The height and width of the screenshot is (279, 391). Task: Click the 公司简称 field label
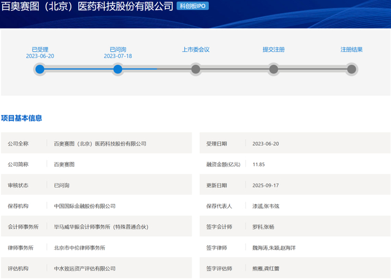coord(18,165)
